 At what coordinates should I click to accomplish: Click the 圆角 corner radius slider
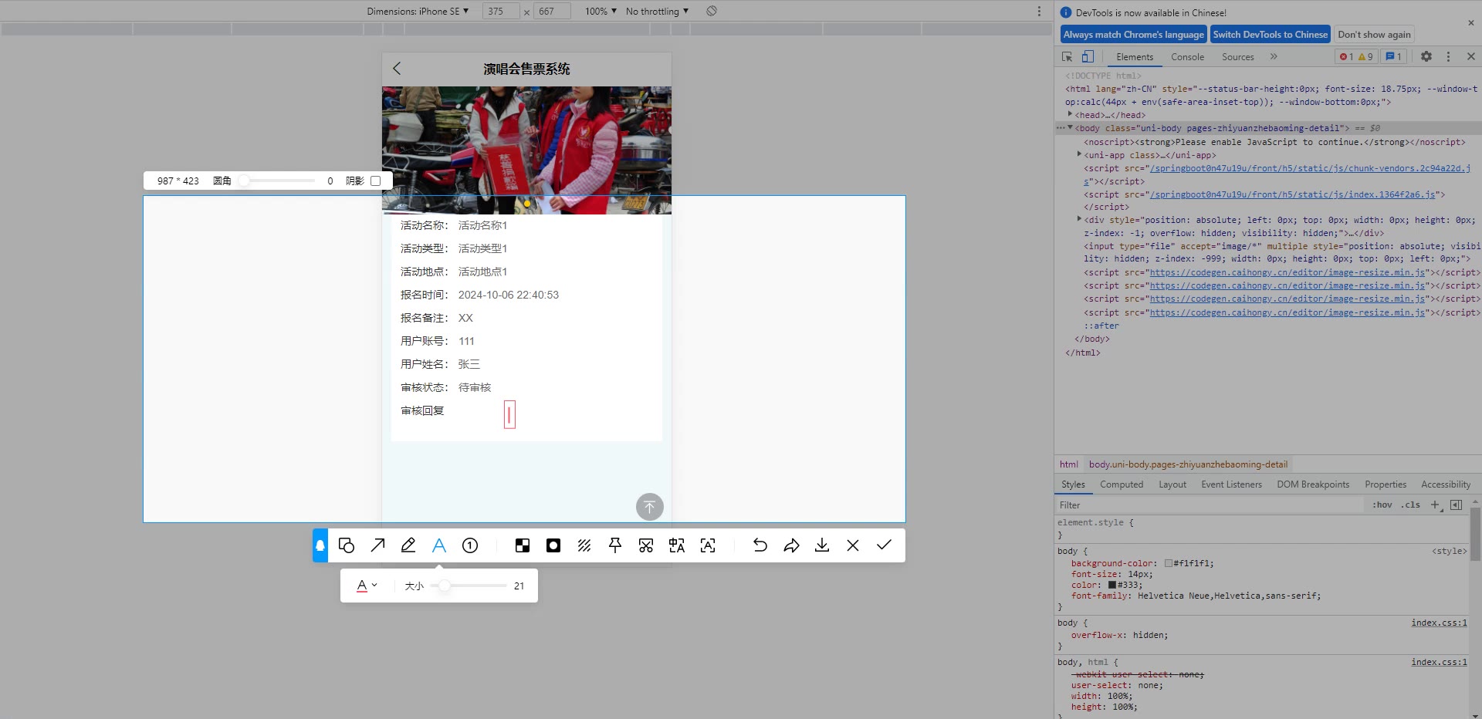click(279, 181)
